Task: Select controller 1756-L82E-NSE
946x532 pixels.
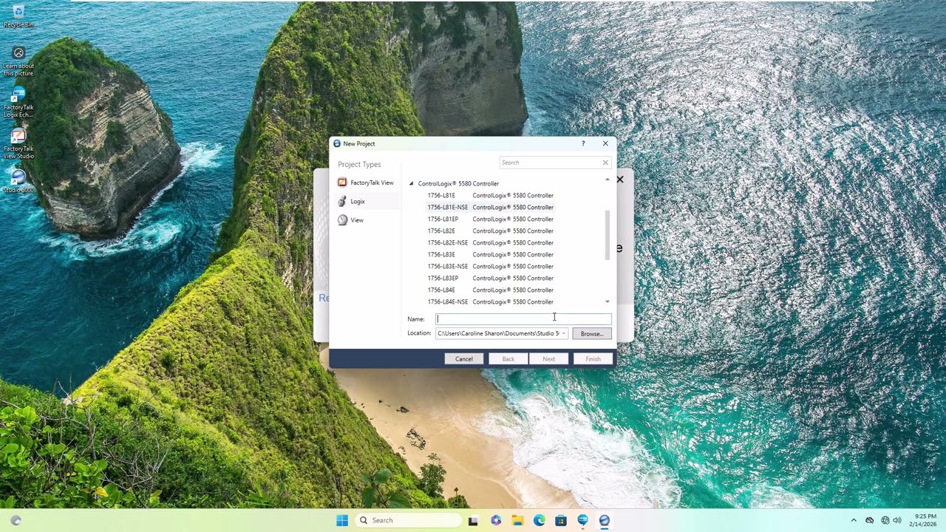Action: coord(490,242)
